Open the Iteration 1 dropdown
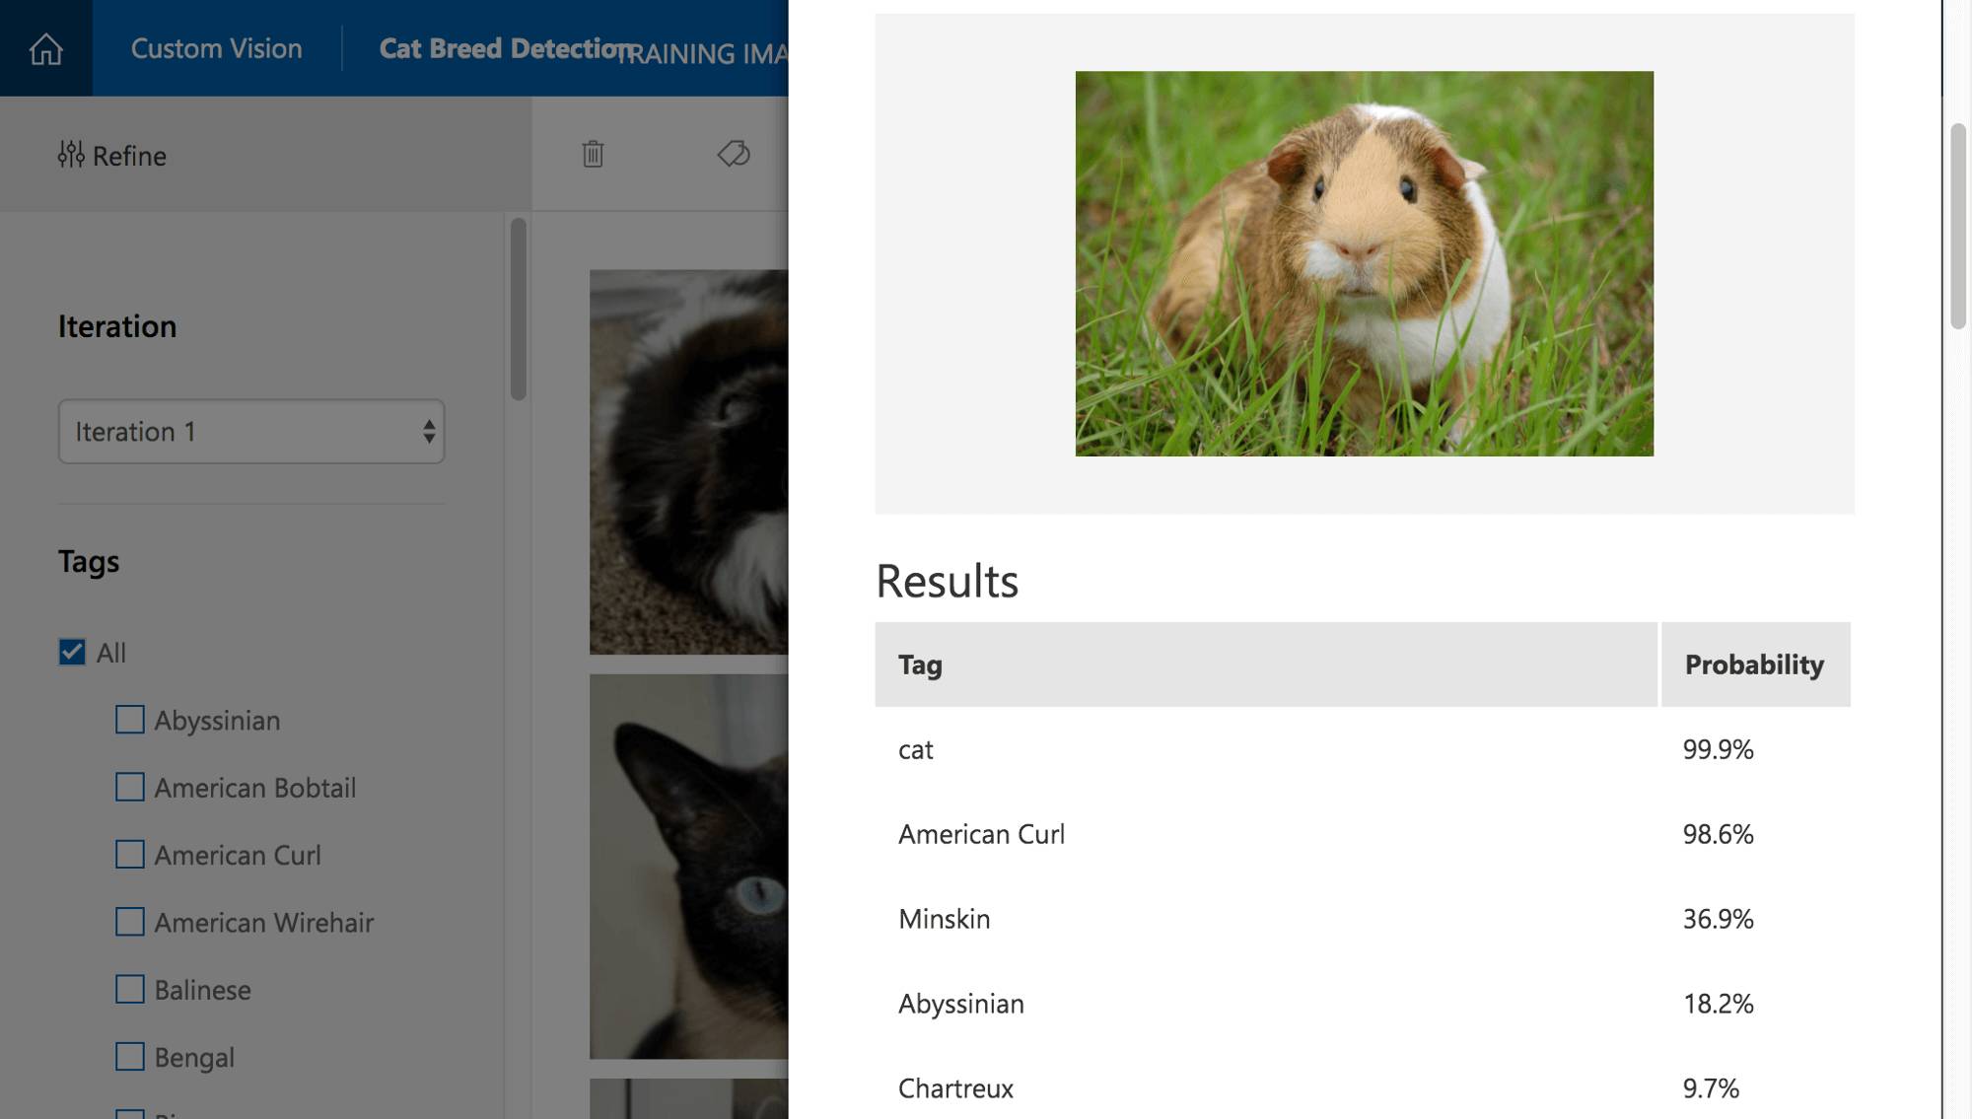 click(251, 432)
